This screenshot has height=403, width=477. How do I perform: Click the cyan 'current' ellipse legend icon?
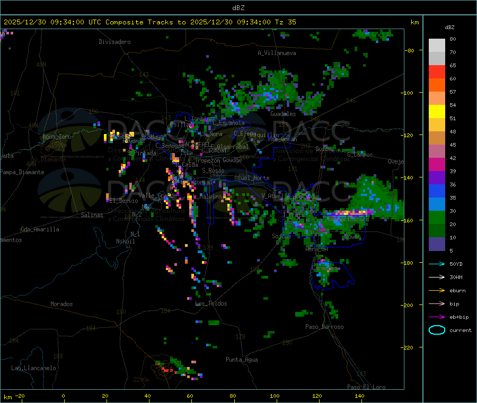(437, 330)
